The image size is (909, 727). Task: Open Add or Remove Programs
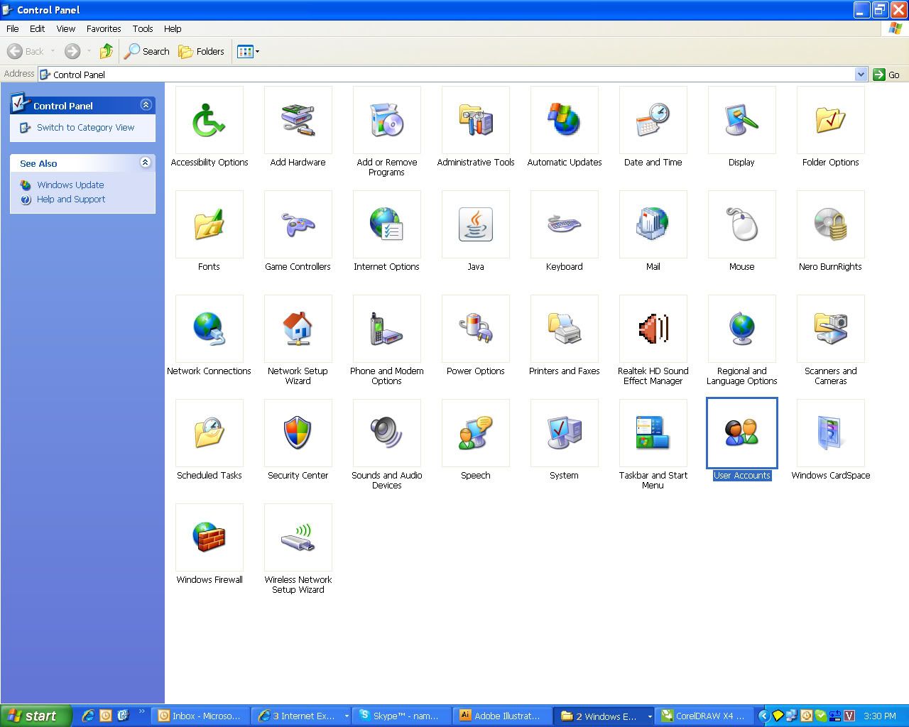pyautogui.click(x=387, y=120)
